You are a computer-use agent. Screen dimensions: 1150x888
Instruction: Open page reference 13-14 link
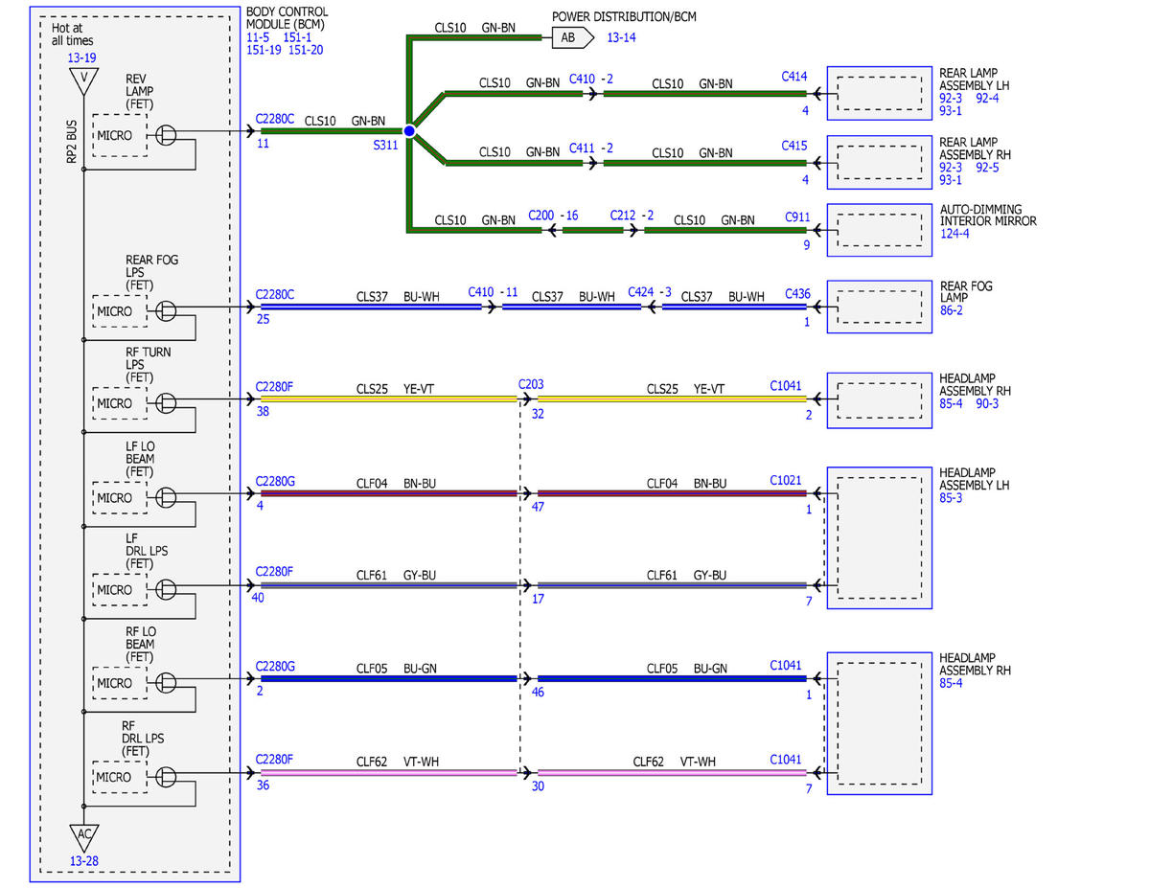click(x=621, y=37)
